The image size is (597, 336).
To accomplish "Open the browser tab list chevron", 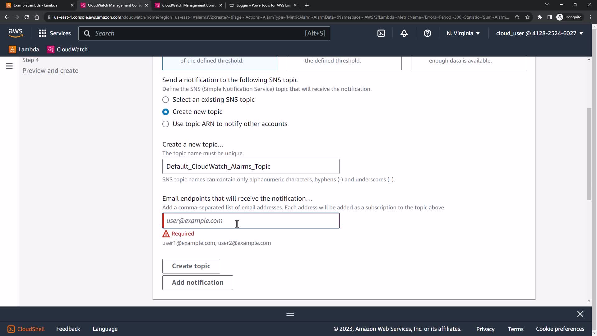I will click(x=547, y=5).
